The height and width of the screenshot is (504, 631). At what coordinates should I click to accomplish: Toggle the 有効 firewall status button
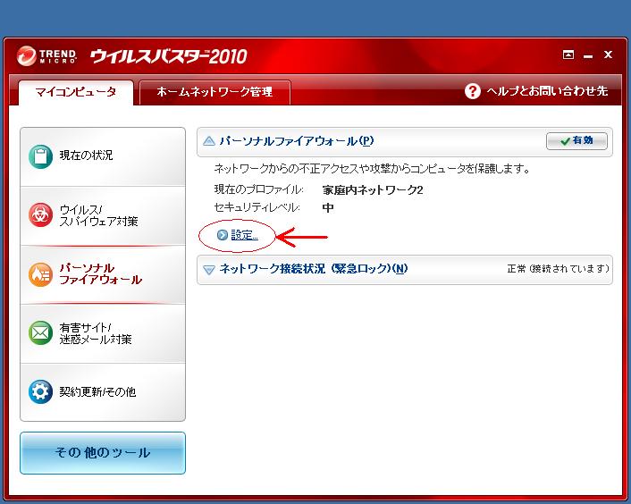click(576, 141)
